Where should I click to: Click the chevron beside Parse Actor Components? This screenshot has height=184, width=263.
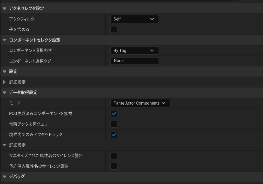point(163,103)
